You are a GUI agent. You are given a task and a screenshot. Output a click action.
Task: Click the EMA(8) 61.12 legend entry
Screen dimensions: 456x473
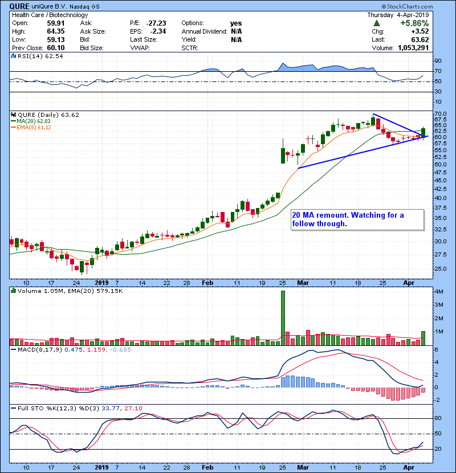point(31,128)
